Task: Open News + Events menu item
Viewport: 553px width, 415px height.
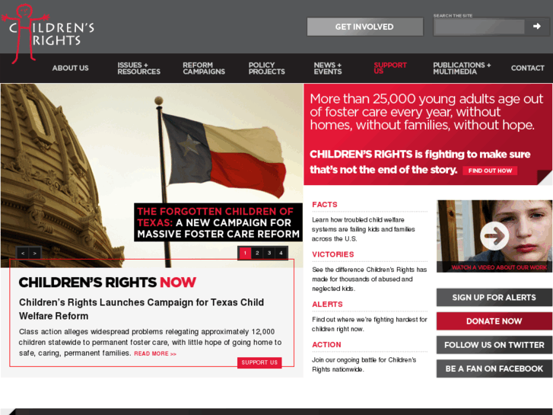Action: 328,69
